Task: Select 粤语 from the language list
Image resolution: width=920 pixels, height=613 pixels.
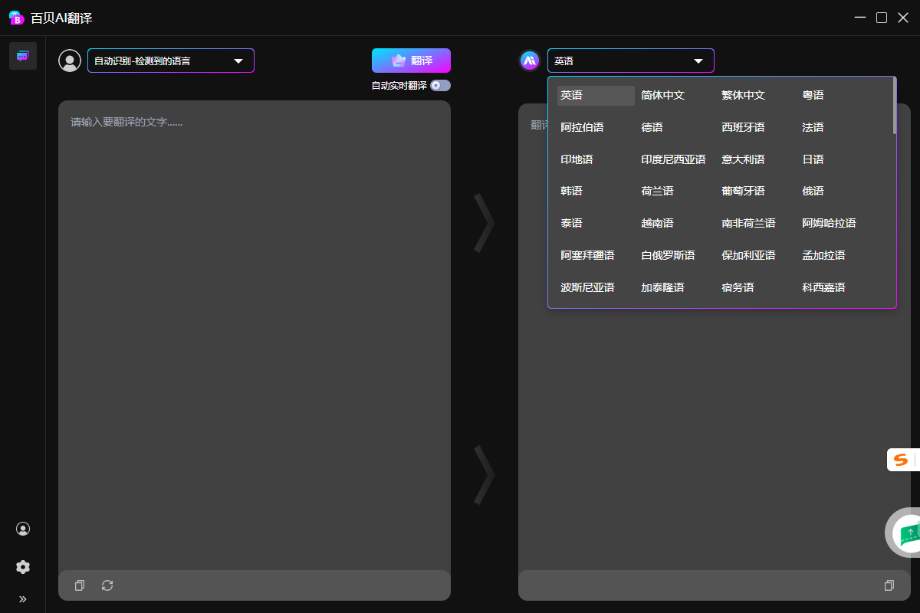Action: [813, 96]
